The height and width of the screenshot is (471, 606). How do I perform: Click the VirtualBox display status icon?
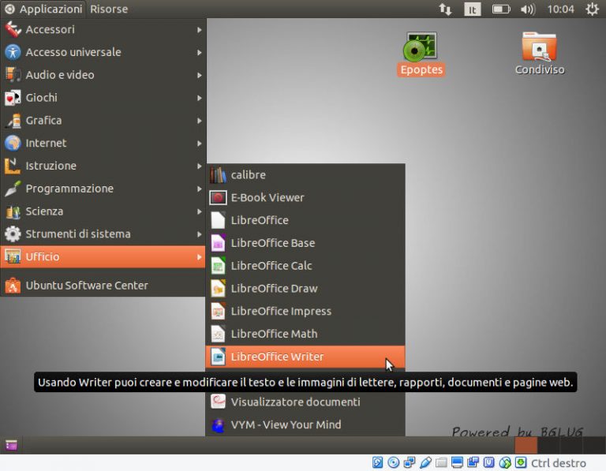click(x=457, y=462)
